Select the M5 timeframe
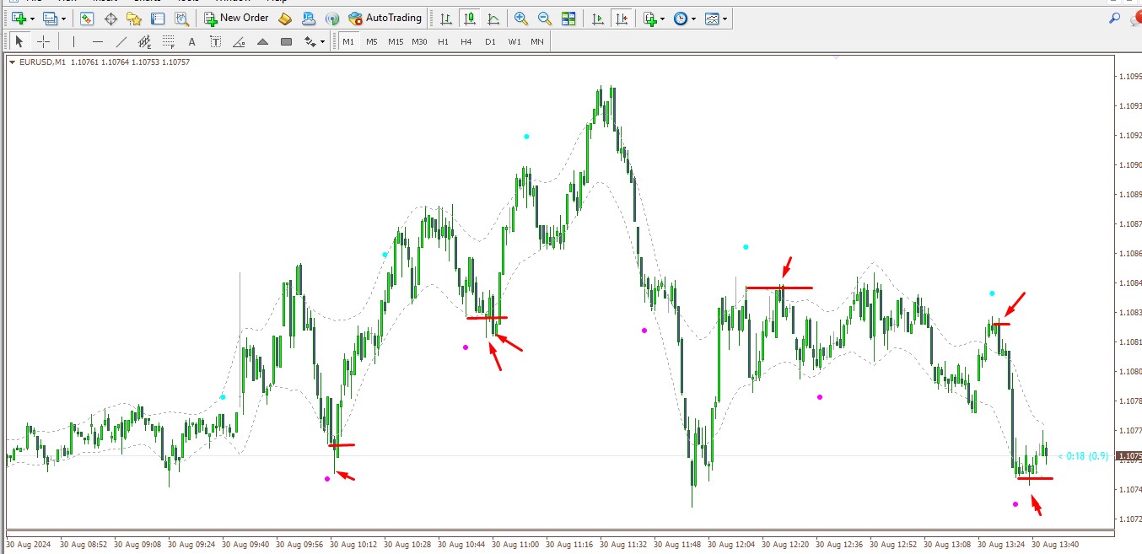1142x554 pixels. tap(372, 41)
